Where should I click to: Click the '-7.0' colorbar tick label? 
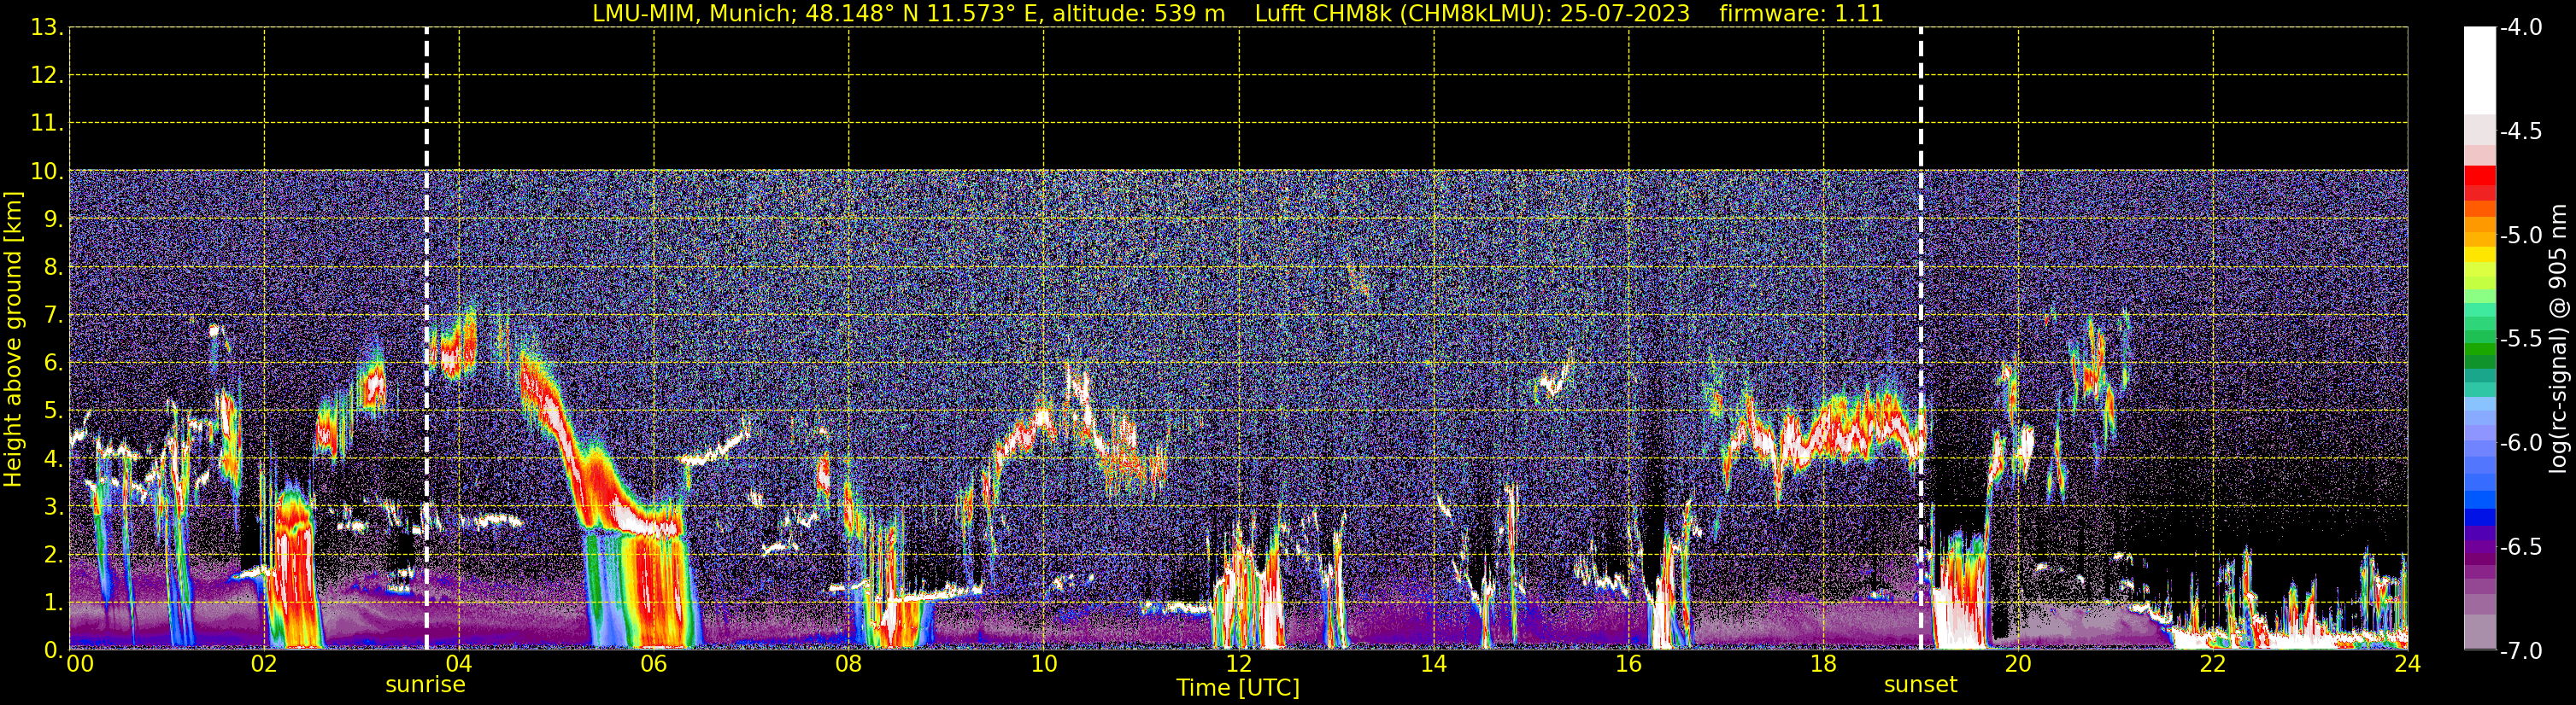(x=2521, y=650)
